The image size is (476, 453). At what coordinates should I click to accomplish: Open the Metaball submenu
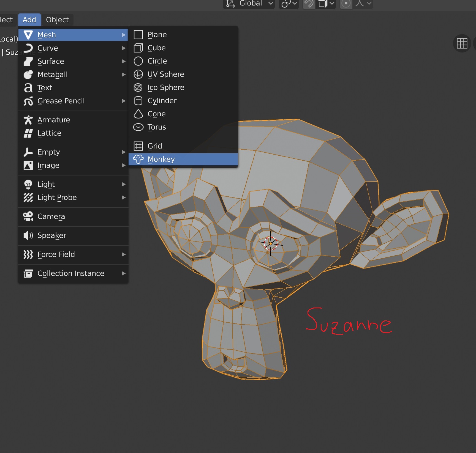point(73,75)
